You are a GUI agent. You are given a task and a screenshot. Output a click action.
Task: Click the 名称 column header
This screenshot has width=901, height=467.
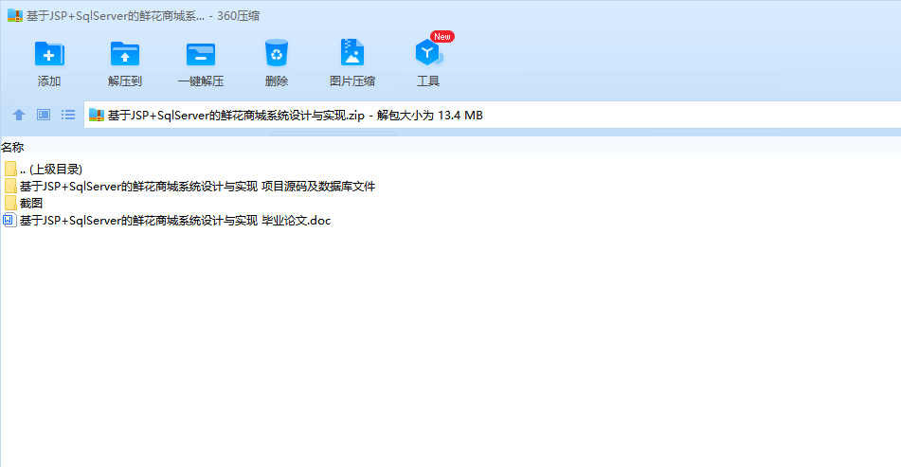[12, 148]
